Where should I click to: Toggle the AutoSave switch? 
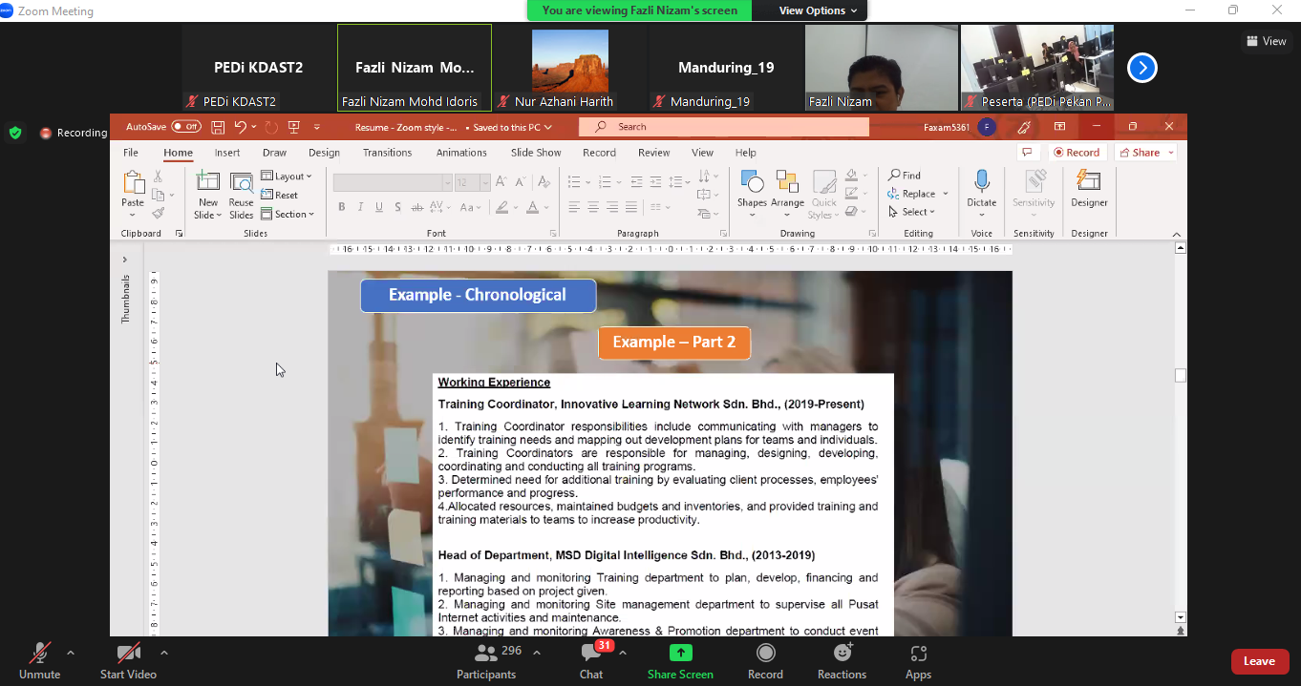[x=186, y=127]
